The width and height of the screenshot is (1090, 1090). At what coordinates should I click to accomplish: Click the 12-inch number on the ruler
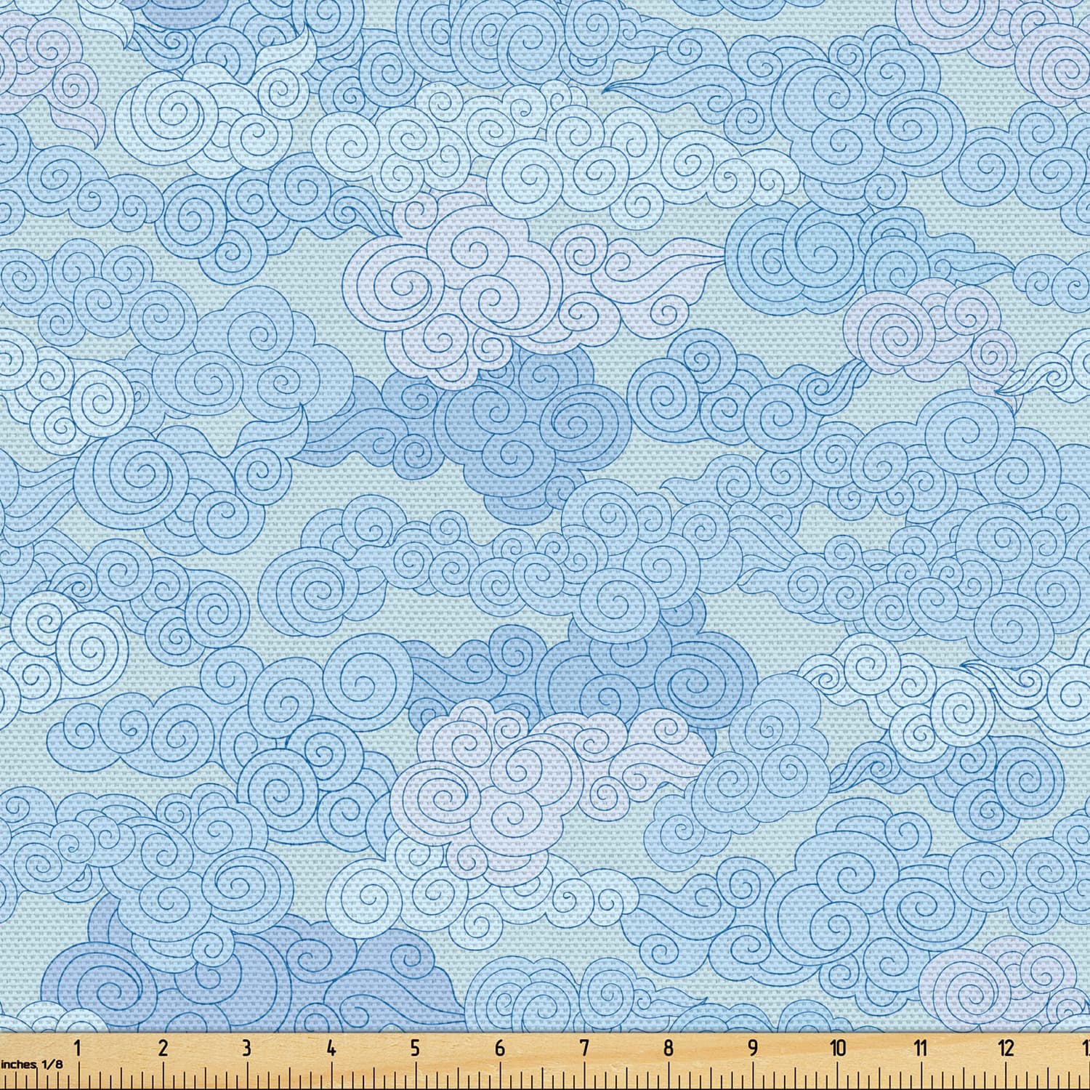pyautogui.click(x=1006, y=1047)
